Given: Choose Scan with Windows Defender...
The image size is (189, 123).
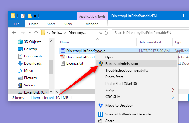Looking at the screenshot, I should [136, 114].
